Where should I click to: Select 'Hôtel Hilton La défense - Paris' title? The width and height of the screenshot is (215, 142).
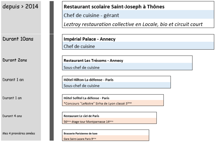pyautogui.click(x=88, y=80)
